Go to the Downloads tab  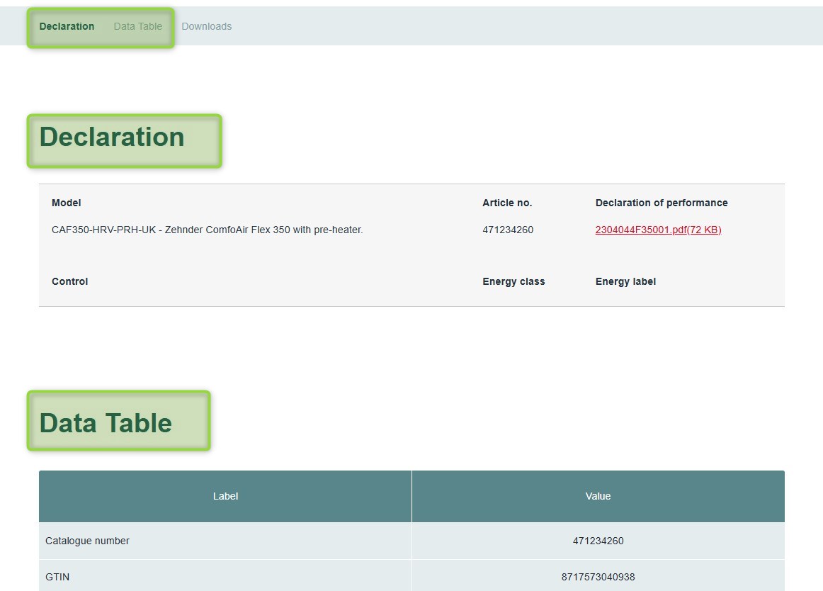(x=207, y=26)
